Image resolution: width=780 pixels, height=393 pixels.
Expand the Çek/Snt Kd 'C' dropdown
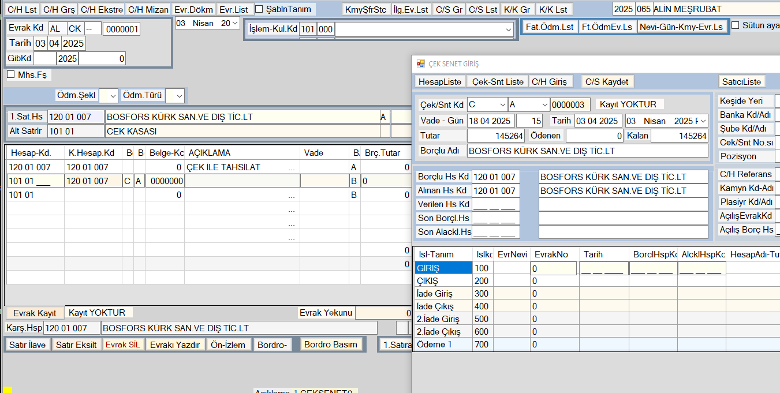502,104
